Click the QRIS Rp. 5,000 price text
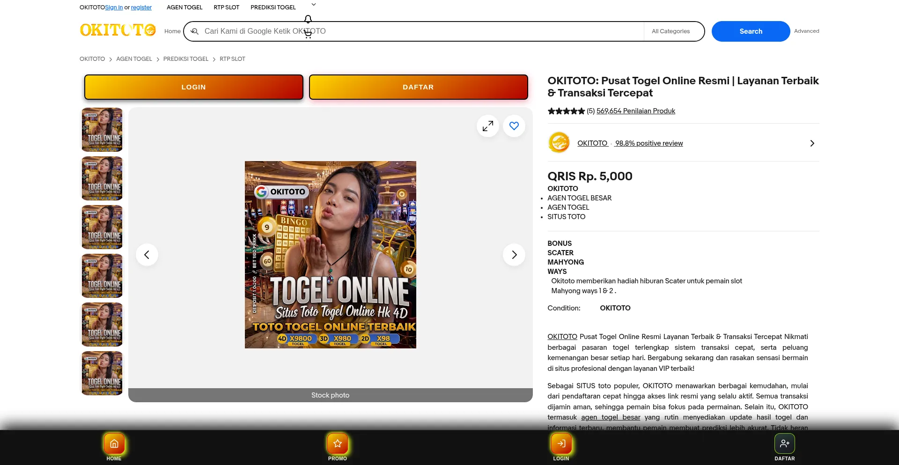Viewport: 899px width, 465px height. point(590,177)
